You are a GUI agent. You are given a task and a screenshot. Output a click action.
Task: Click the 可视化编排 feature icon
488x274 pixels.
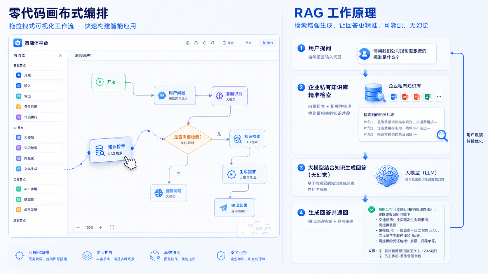20,256
